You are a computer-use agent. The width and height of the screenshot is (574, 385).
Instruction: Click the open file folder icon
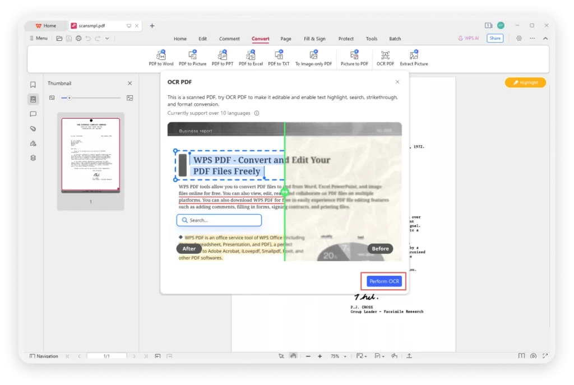click(59, 39)
